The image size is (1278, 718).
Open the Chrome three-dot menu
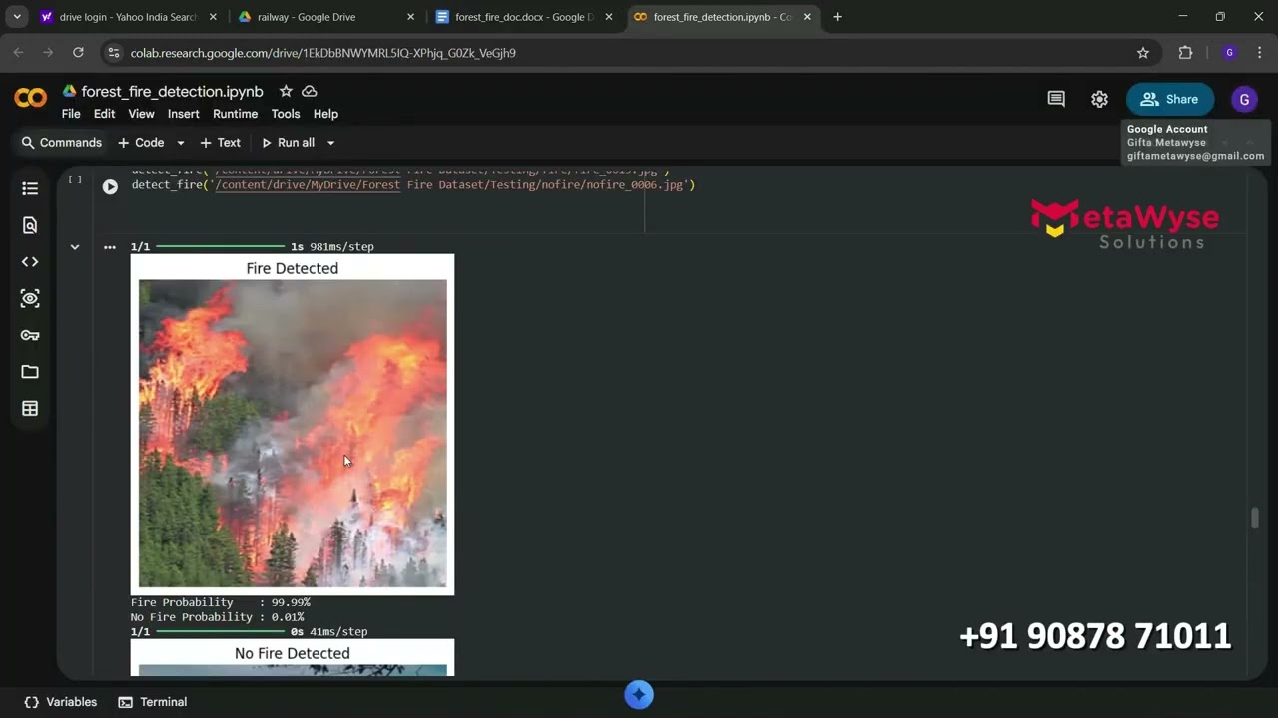pyautogui.click(x=1260, y=53)
